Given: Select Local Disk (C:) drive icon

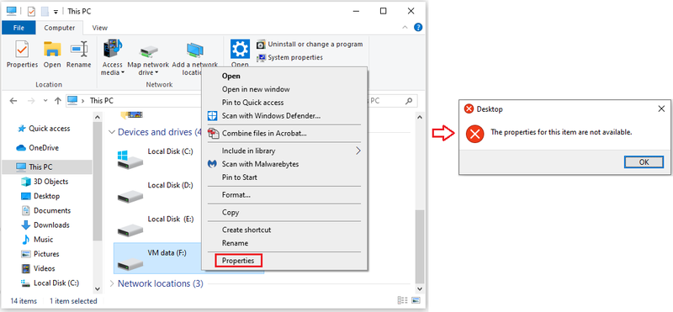Looking at the screenshot, I should (130, 159).
